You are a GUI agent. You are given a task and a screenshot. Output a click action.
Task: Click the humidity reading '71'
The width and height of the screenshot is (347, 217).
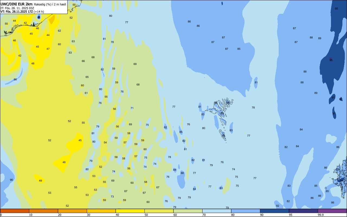(132, 108)
